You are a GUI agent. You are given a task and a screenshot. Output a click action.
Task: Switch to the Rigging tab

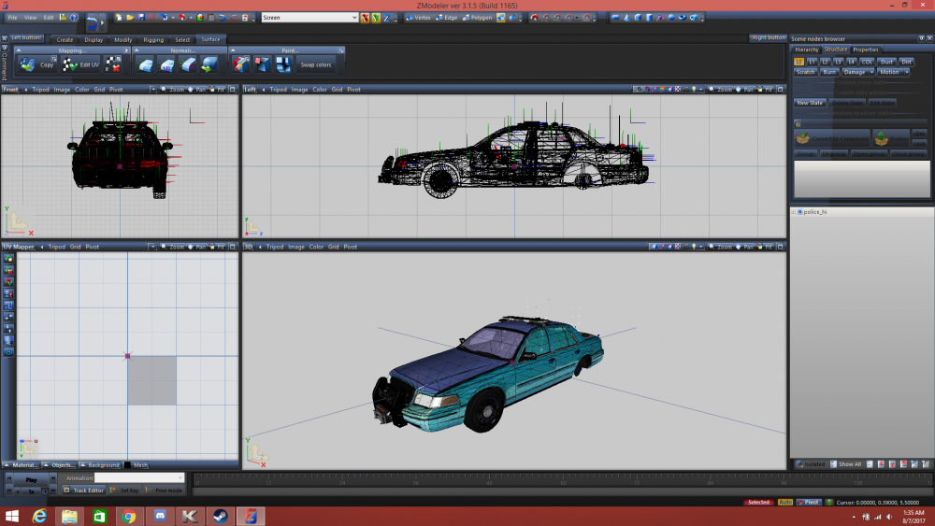point(152,39)
